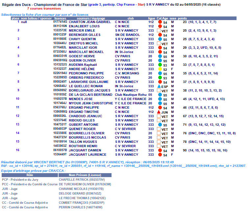Click the green S3 circle for AUDEMA Raphaël

(x=160, y=65)
